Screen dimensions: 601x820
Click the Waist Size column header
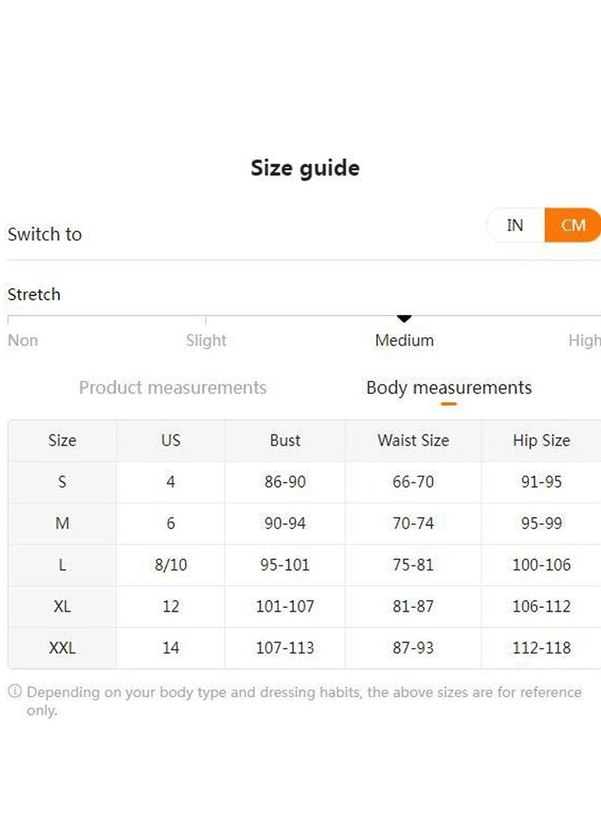(x=413, y=440)
